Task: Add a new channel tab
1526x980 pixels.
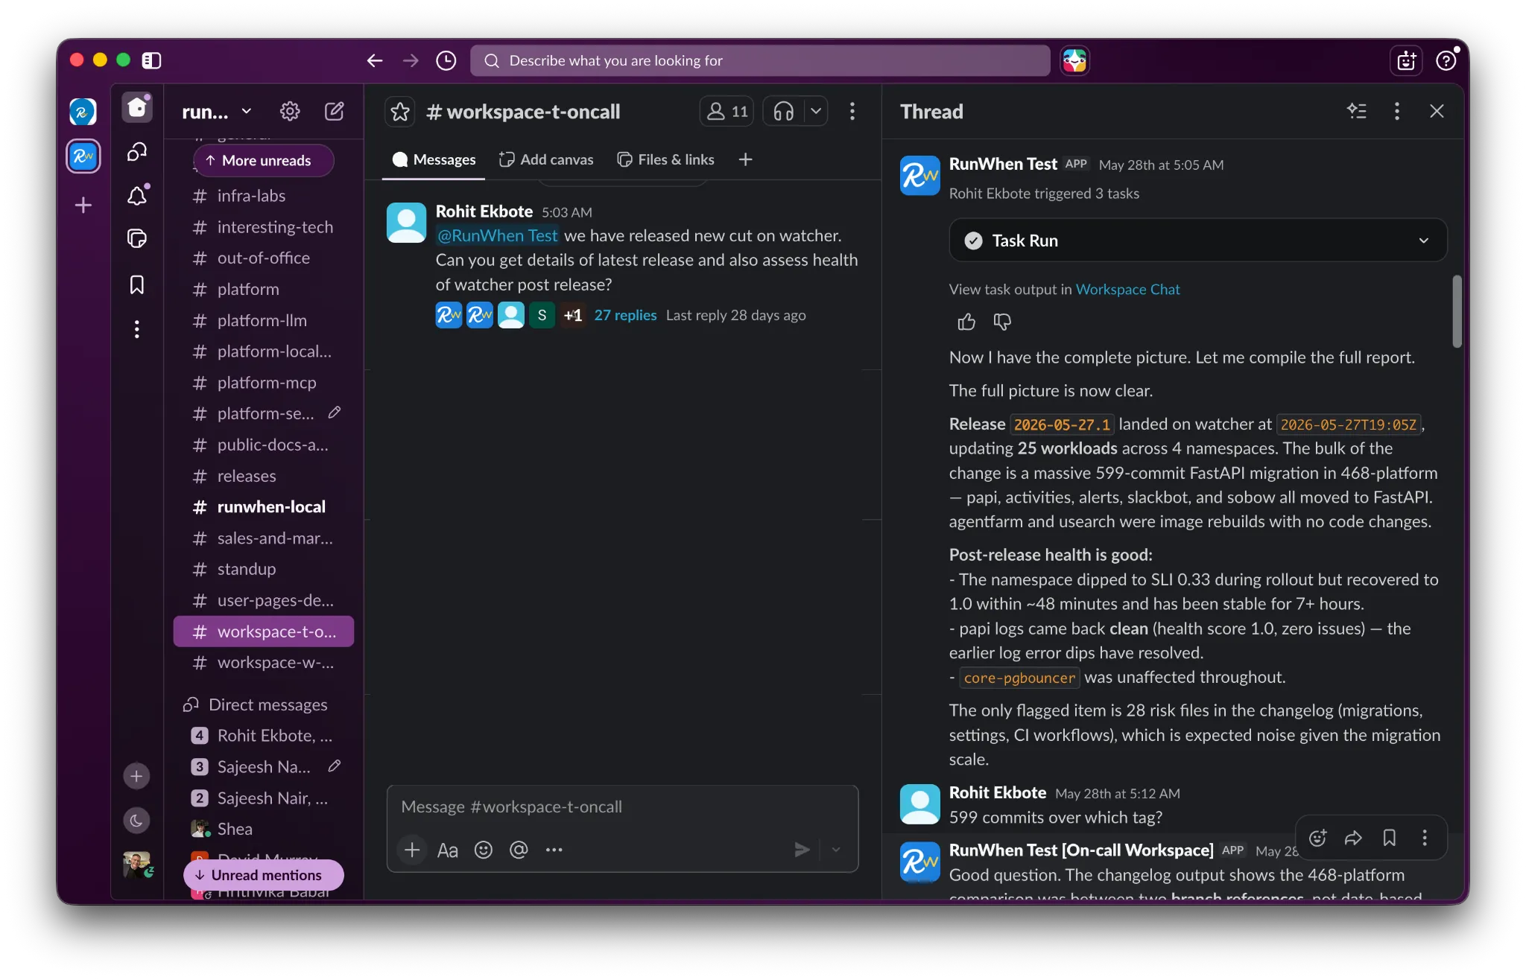Action: pos(745,159)
